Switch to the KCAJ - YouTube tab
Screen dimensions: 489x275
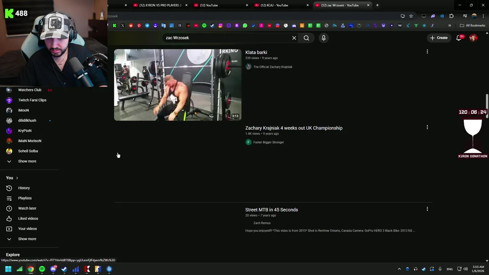(281, 5)
